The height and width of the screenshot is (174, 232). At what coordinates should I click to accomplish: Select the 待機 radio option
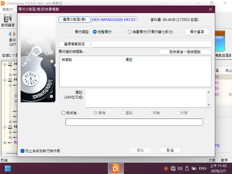[x=150, y=113]
